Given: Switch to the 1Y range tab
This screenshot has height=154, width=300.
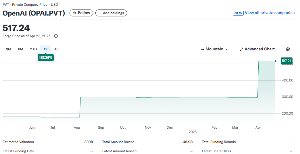Looking at the screenshot, I should click(45, 49).
